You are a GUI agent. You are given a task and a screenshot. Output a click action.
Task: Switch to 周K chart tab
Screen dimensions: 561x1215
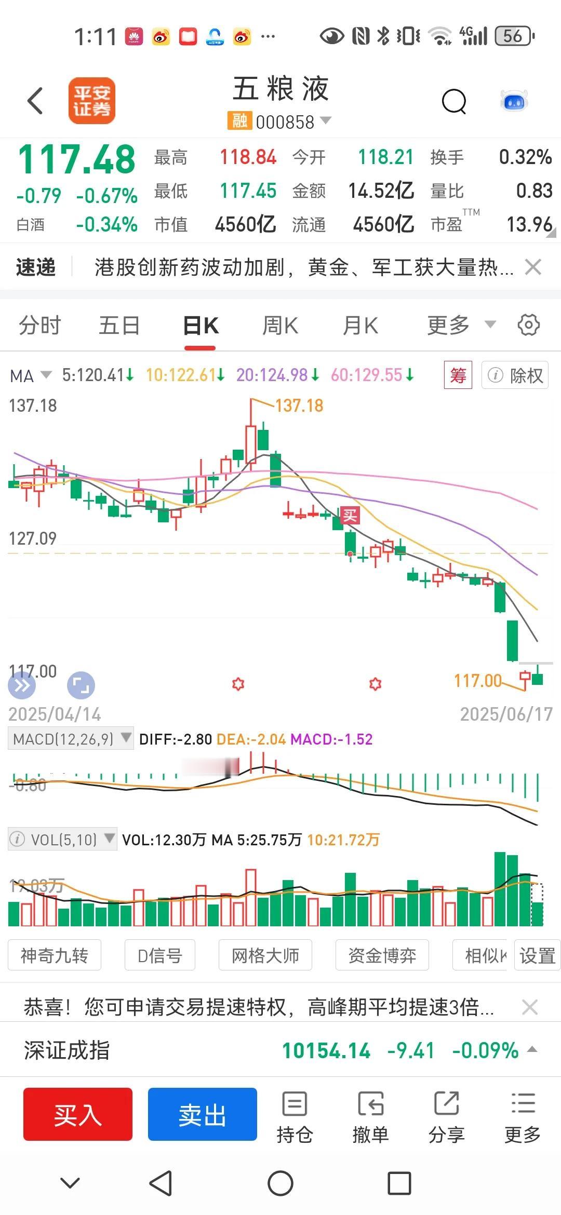(x=280, y=326)
